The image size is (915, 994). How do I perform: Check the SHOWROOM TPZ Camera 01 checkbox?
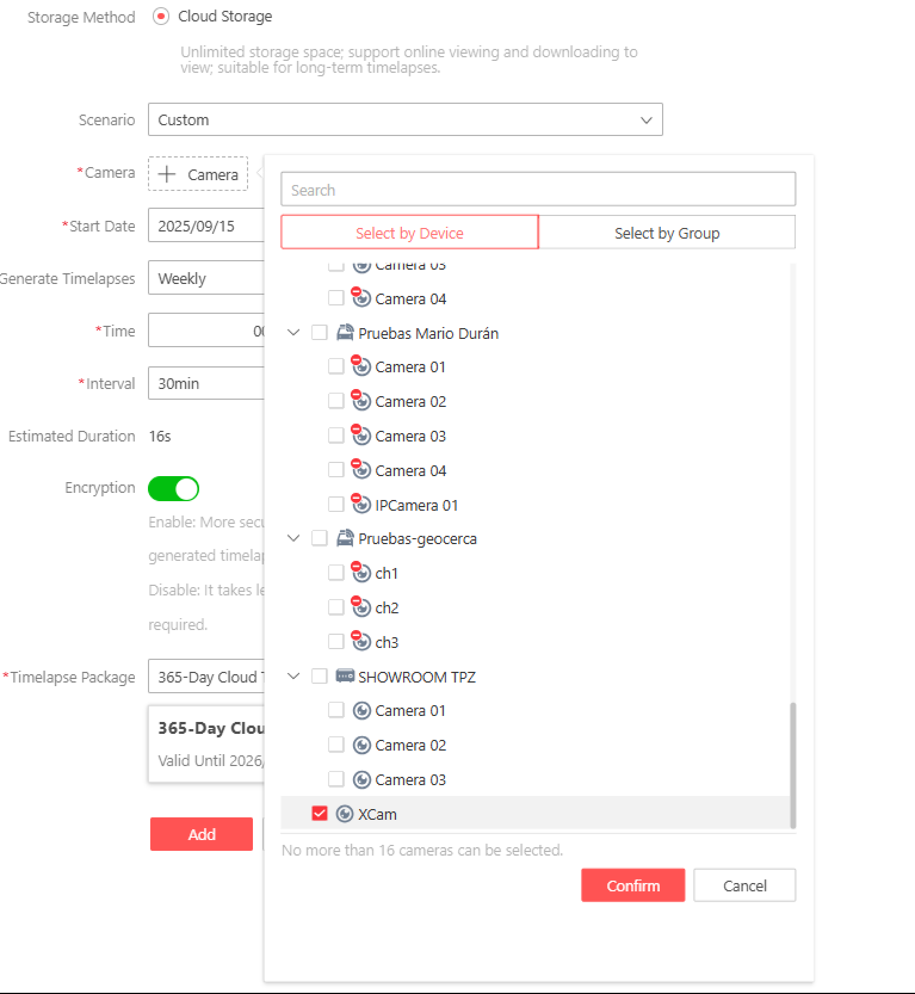pos(336,710)
